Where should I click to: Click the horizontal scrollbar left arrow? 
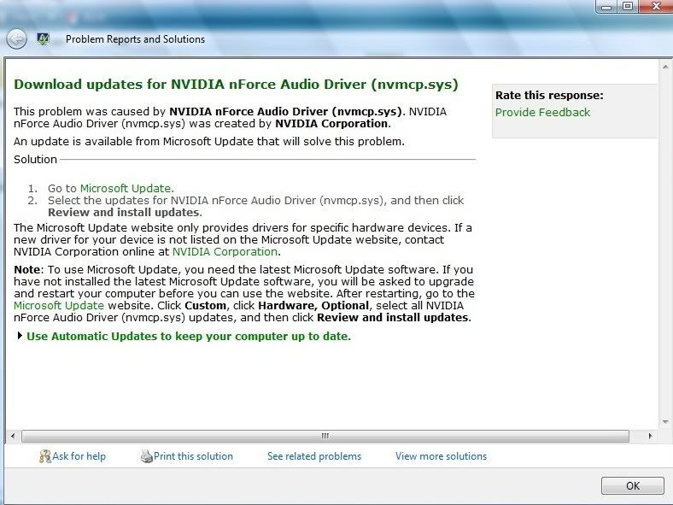(13, 437)
